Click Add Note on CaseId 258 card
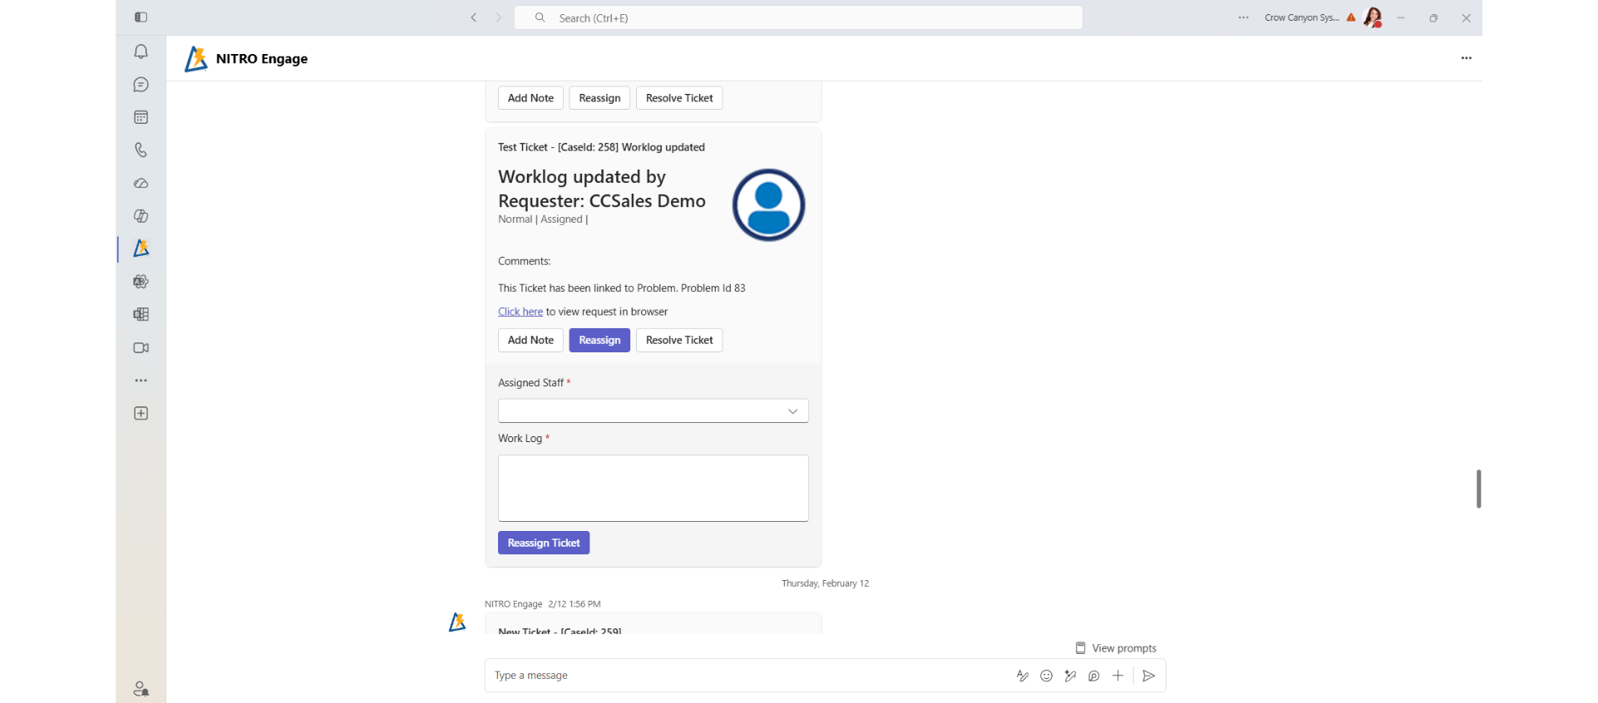This screenshot has height=703, width=1598. [x=530, y=340]
